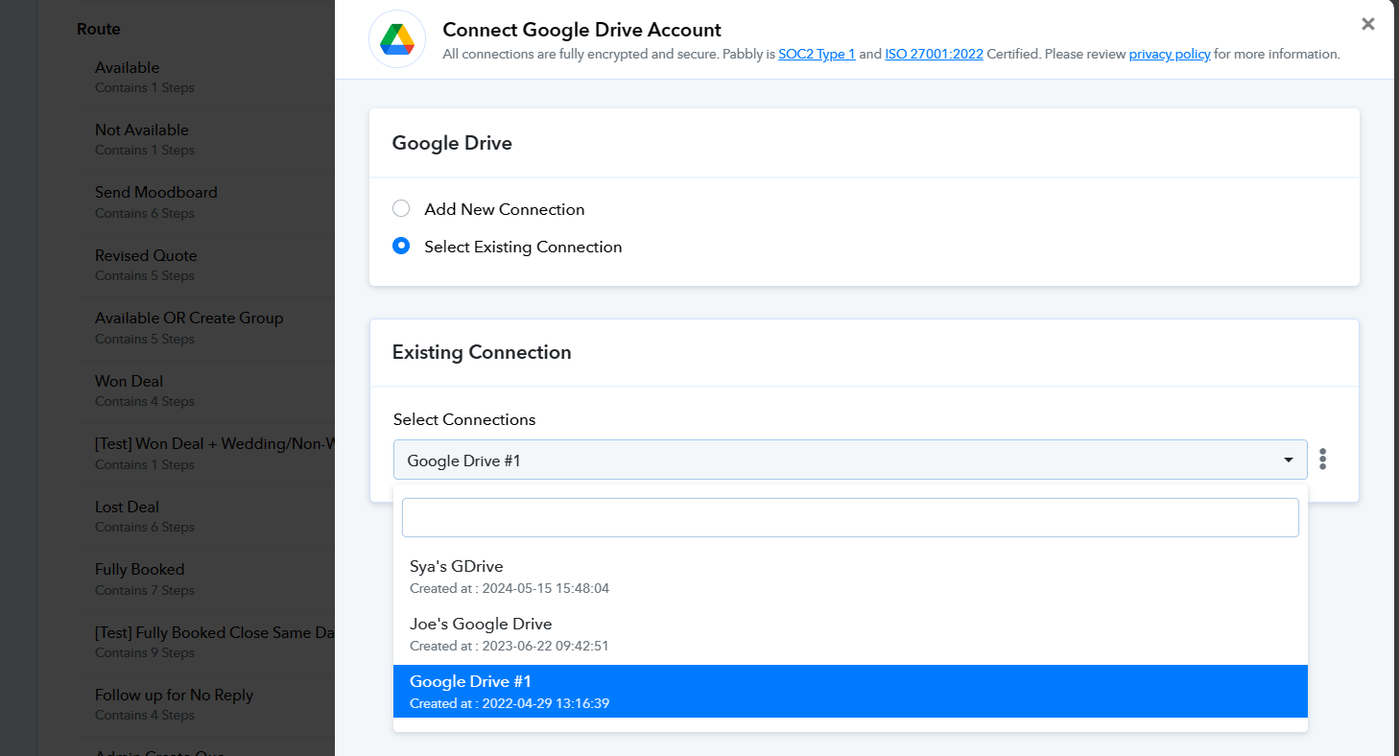Screen dimensions: 1399x756
Task: Select the Send Moodboard route
Action: (x=155, y=193)
